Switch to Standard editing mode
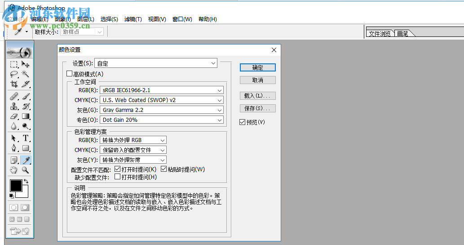The width and height of the screenshot is (464, 245). tap(13, 207)
